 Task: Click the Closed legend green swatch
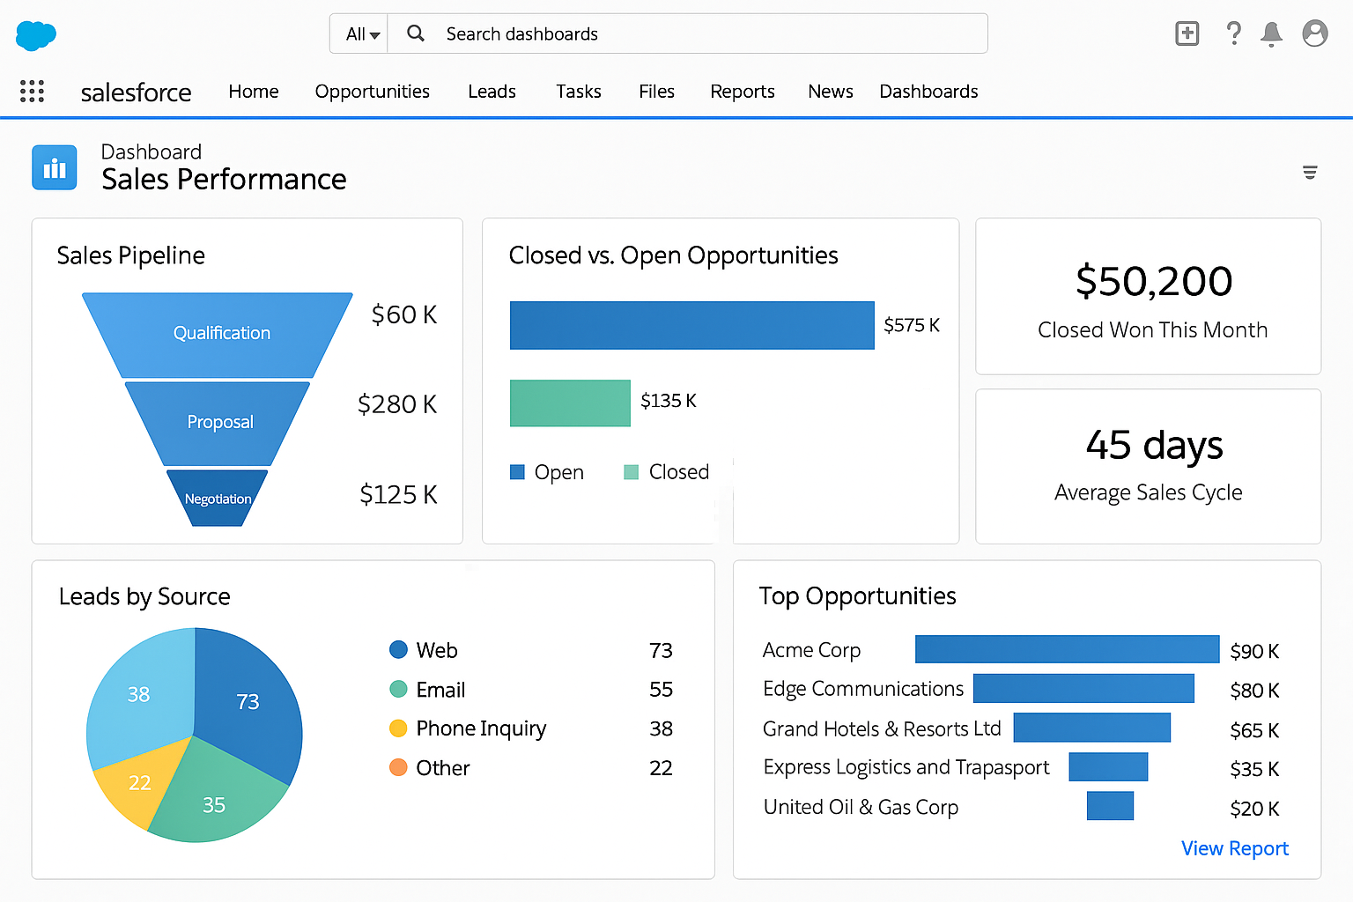(x=631, y=472)
